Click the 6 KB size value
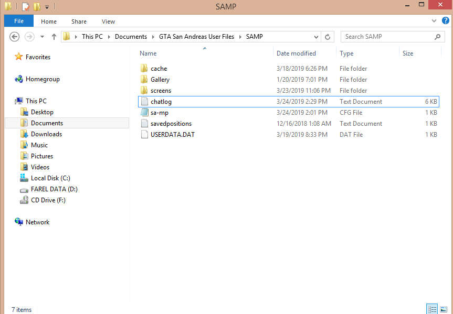The height and width of the screenshot is (314, 453). coord(431,102)
